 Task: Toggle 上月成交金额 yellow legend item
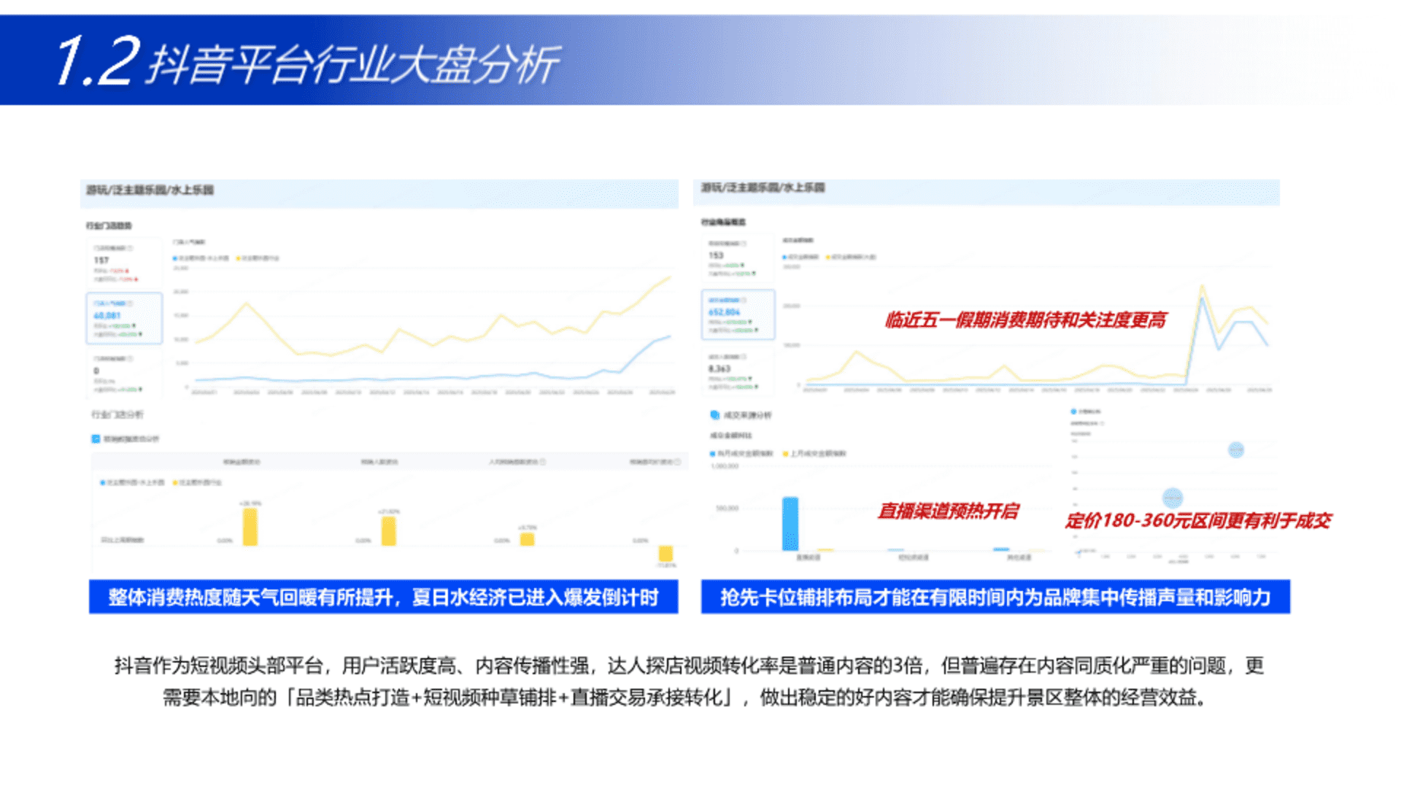click(x=814, y=454)
